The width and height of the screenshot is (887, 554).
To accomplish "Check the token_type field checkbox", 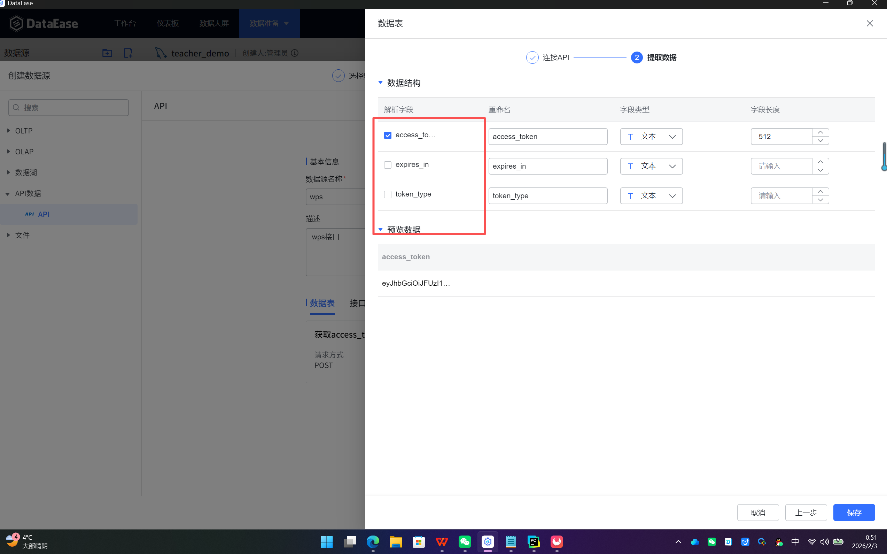I will click(x=388, y=194).
